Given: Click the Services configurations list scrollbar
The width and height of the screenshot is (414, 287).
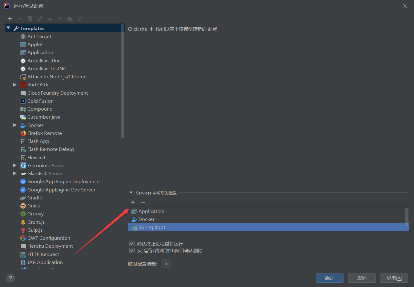Looking at the screenshot, I should tap(407, 217).
